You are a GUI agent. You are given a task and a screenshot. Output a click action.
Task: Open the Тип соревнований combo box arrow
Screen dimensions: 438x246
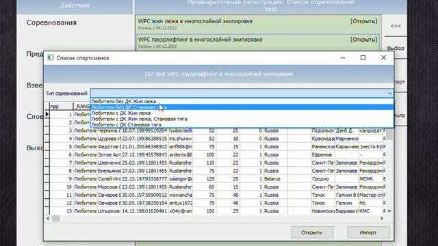(x=389, y=93)
